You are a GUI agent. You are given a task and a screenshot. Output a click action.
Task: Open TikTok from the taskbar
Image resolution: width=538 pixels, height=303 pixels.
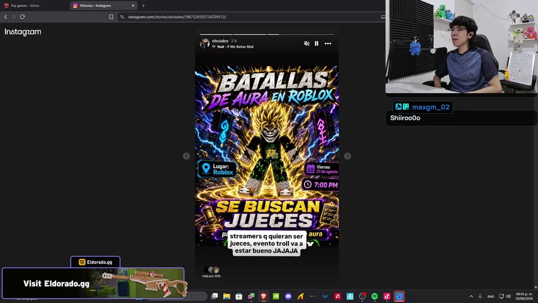[x=387, y=296]
